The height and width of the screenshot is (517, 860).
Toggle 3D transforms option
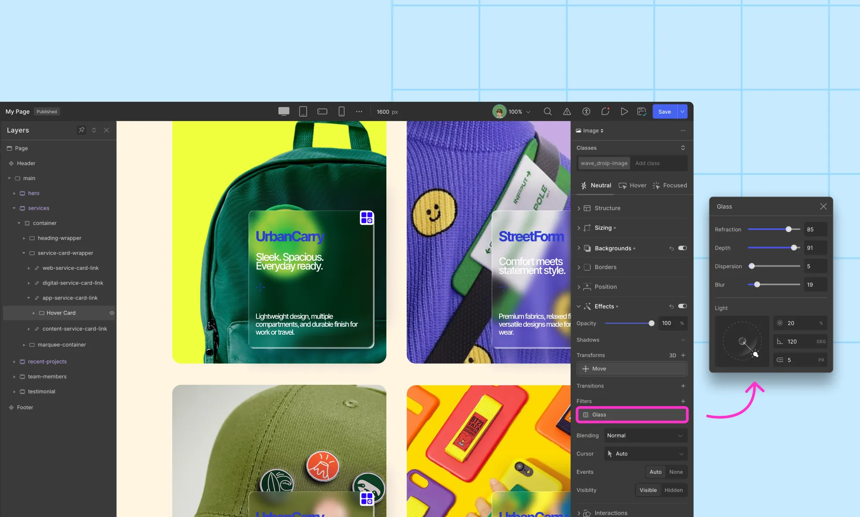673,355
